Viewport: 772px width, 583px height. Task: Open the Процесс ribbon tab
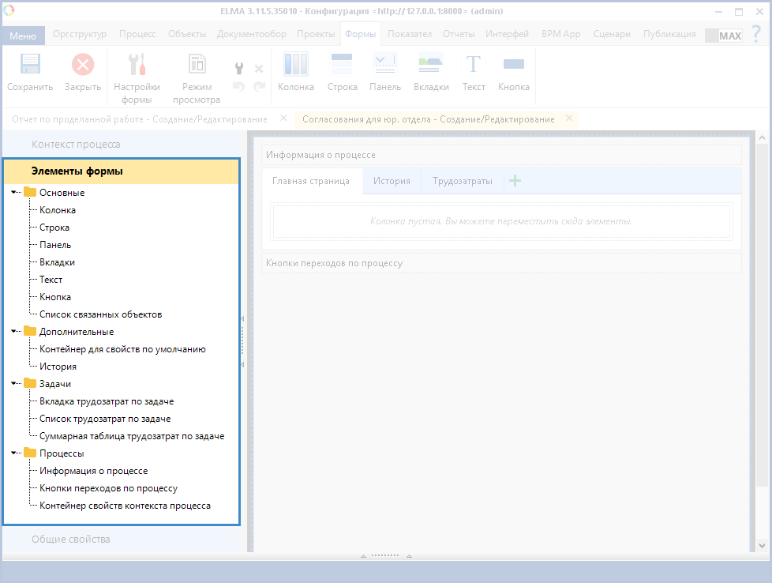[137, 34]
